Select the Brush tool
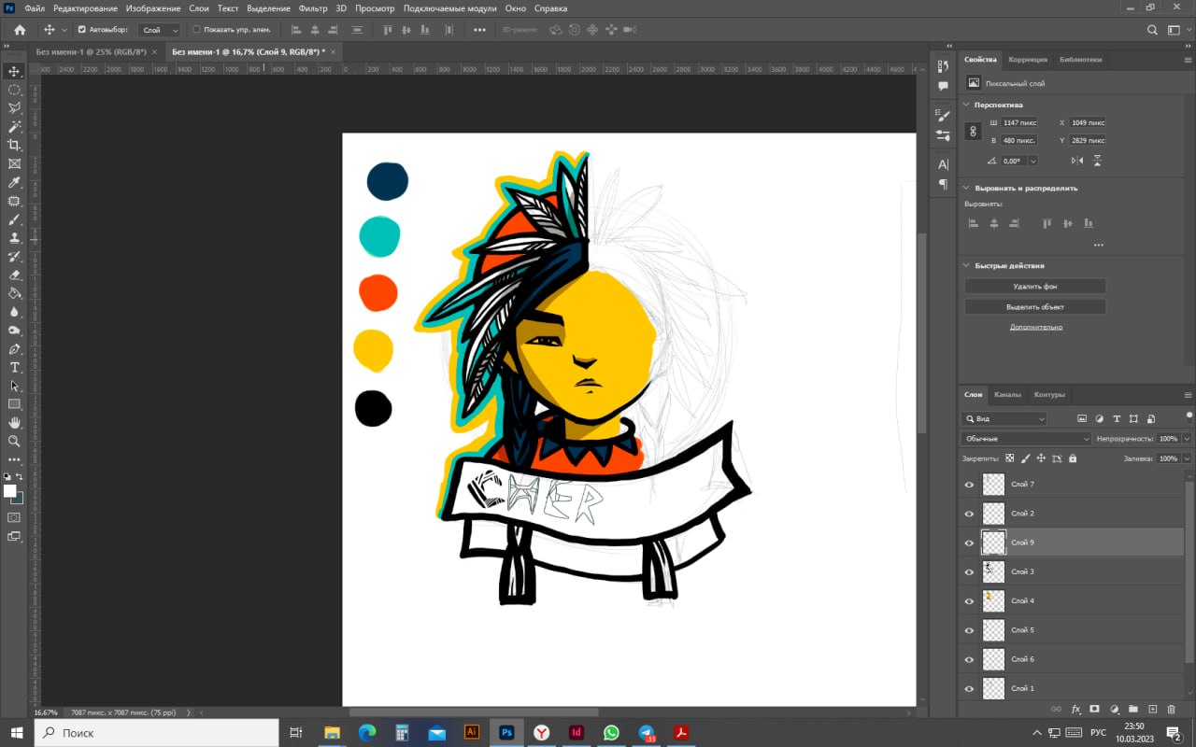 (x=14, y=219)
